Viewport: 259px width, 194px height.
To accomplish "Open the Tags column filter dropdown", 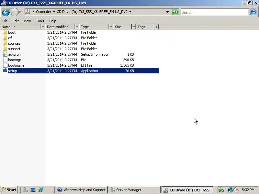I will pyautogui.click(x=156, y=27).
